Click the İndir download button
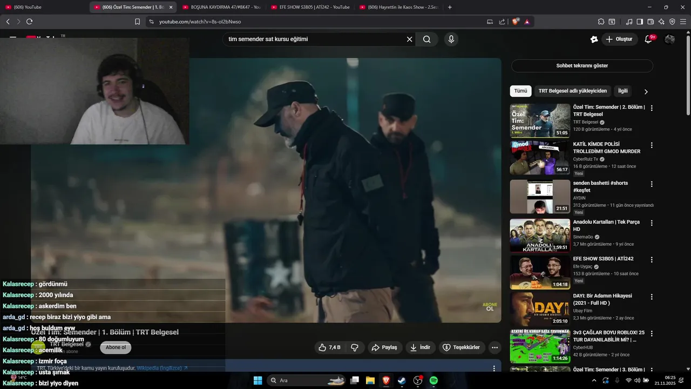Viewport: 691px width, 389px height. point(420,347)
